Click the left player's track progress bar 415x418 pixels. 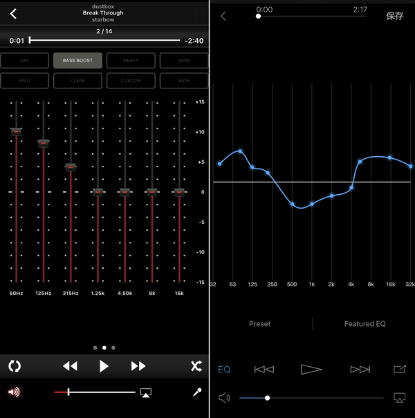pyautogui.click(x=104, y=40)
